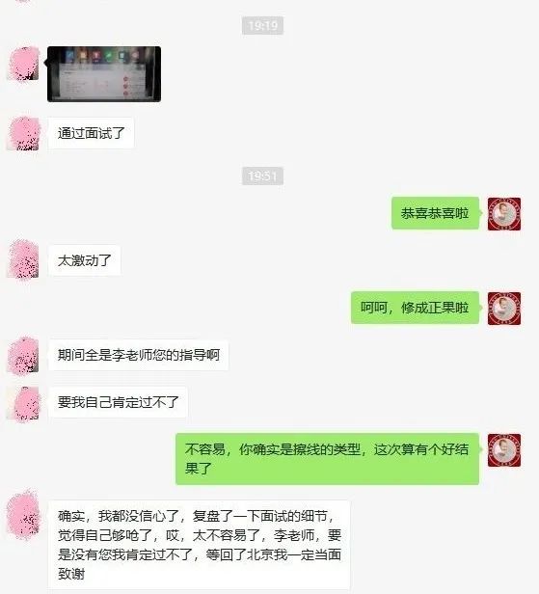The height and width of the screenshot is (594, 539).
Task: Select the 太激动了 message bubble
Action: point(84,260)
